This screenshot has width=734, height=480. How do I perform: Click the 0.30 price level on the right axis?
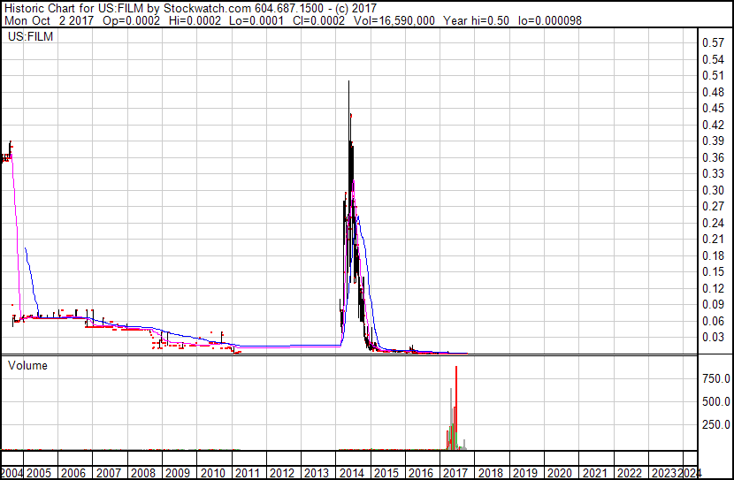point(713,190)
